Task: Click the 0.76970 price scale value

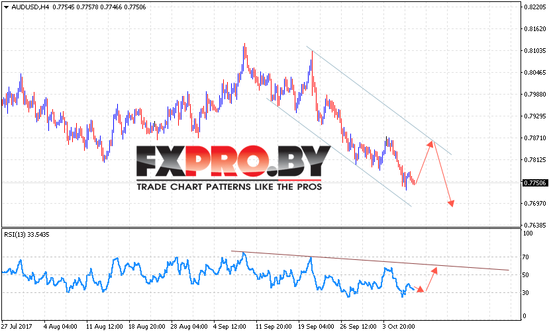Action: point(535,203)
